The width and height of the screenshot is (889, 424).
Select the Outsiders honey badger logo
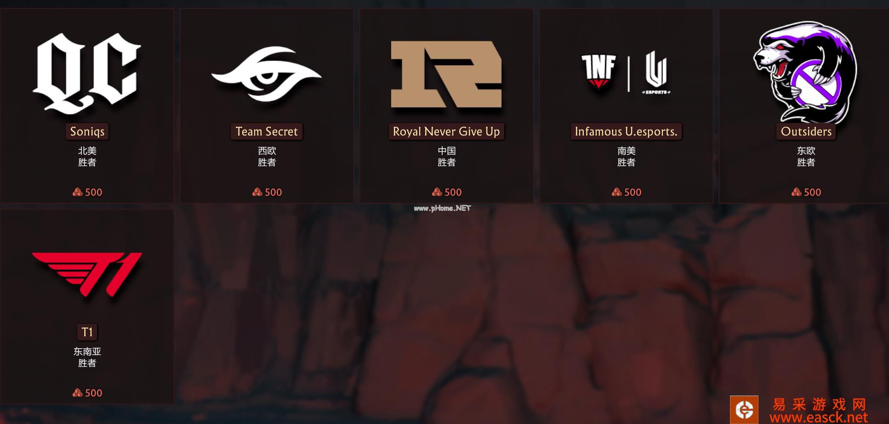tap(805, 72)
